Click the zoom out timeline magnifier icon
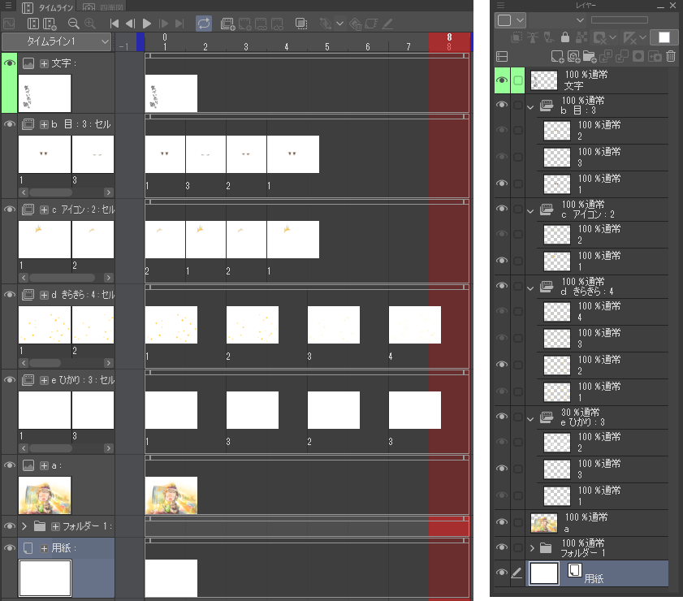Image resolution: width=683 pixels, height=601 pixels. tap(73, 24)
